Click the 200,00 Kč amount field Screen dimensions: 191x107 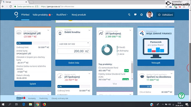pos(74,51)
